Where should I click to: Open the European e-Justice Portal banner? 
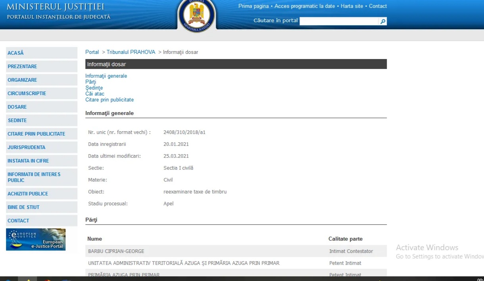pos(36,239)
